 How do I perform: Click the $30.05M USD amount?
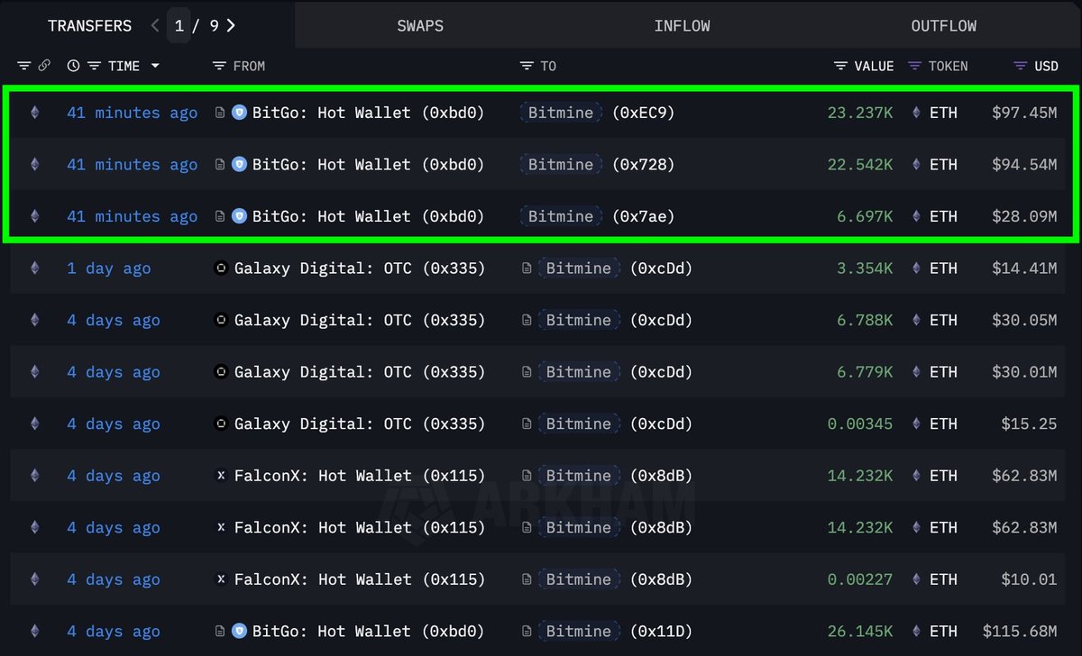click(1024, 321)
